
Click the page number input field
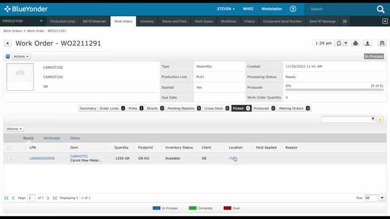[32, 198]
